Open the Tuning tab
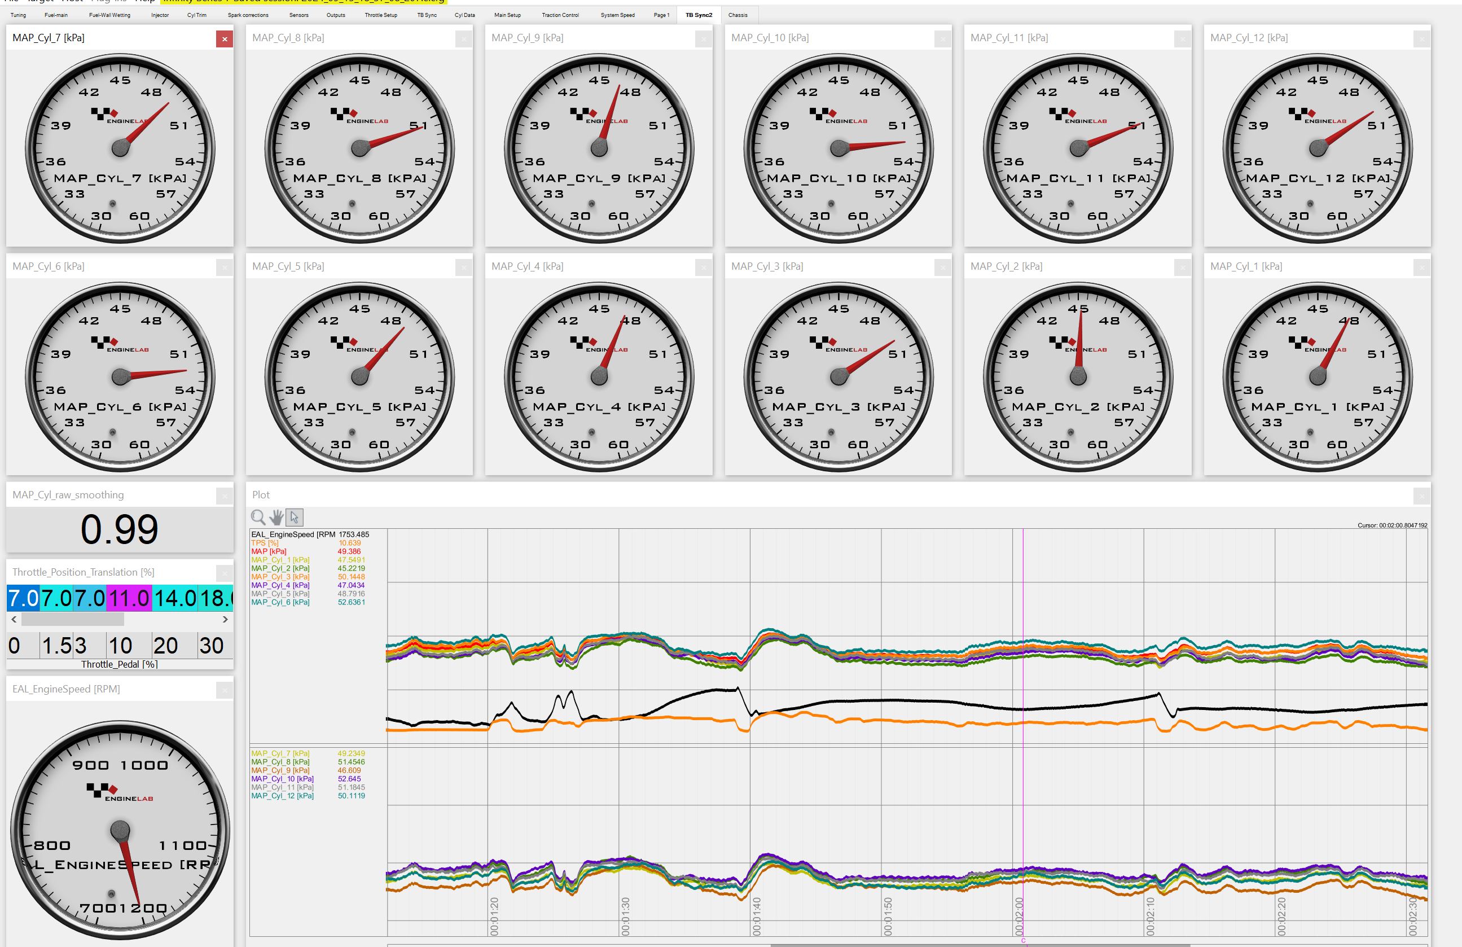The image size is (1462, 947). coord(19,15)
